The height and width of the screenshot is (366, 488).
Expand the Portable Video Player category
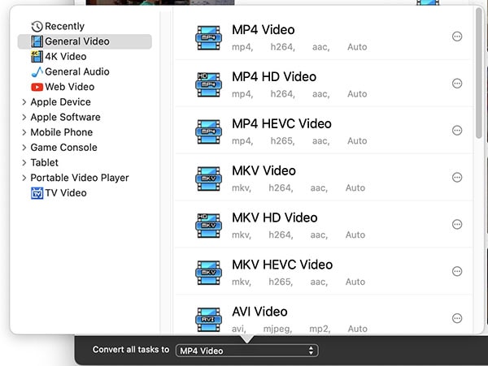24,178
